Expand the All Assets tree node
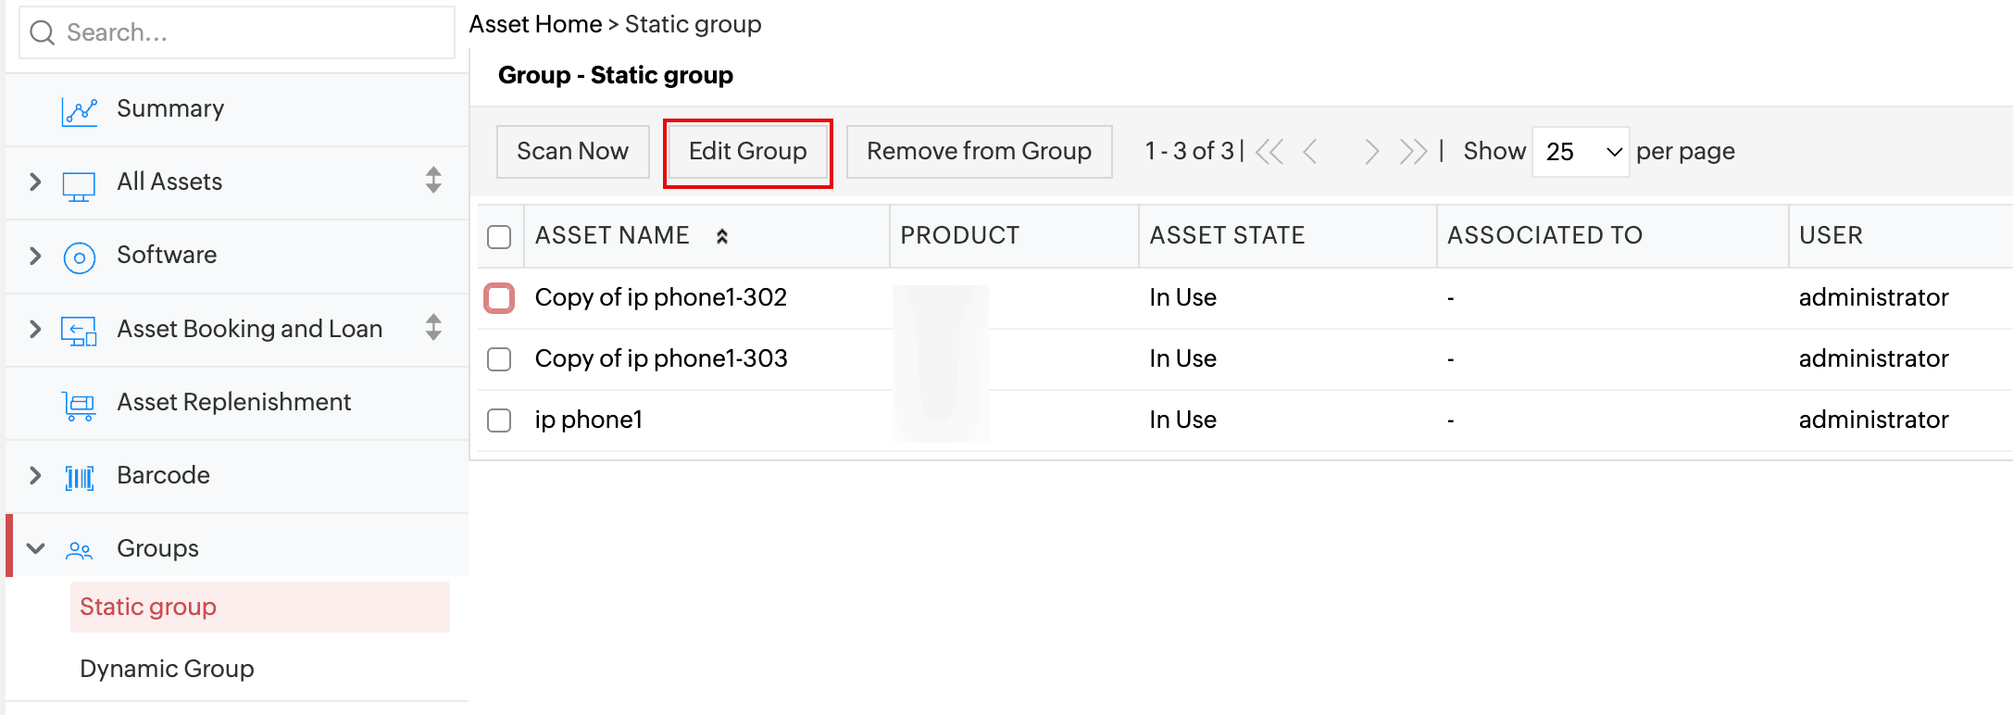Screen dimensions: 2013x715 35,182
